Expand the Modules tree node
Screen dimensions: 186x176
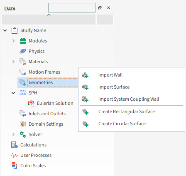13,41
